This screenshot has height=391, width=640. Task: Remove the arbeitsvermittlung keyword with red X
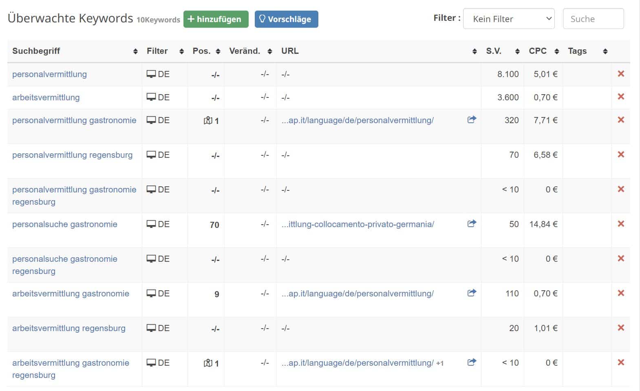click(x=621, y=97)
